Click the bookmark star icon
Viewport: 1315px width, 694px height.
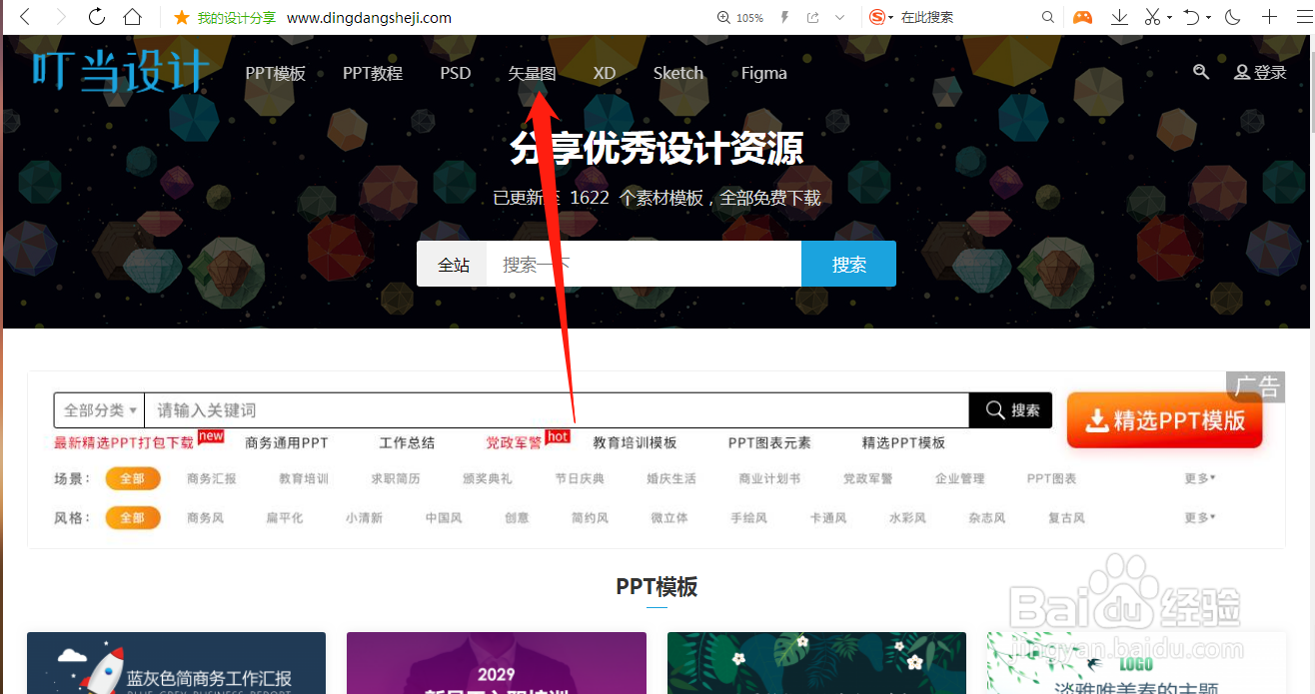tap(182, 17)
